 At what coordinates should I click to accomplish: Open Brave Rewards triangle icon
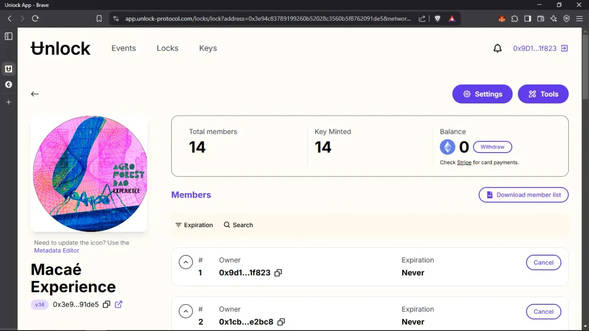tap(452, 18)
